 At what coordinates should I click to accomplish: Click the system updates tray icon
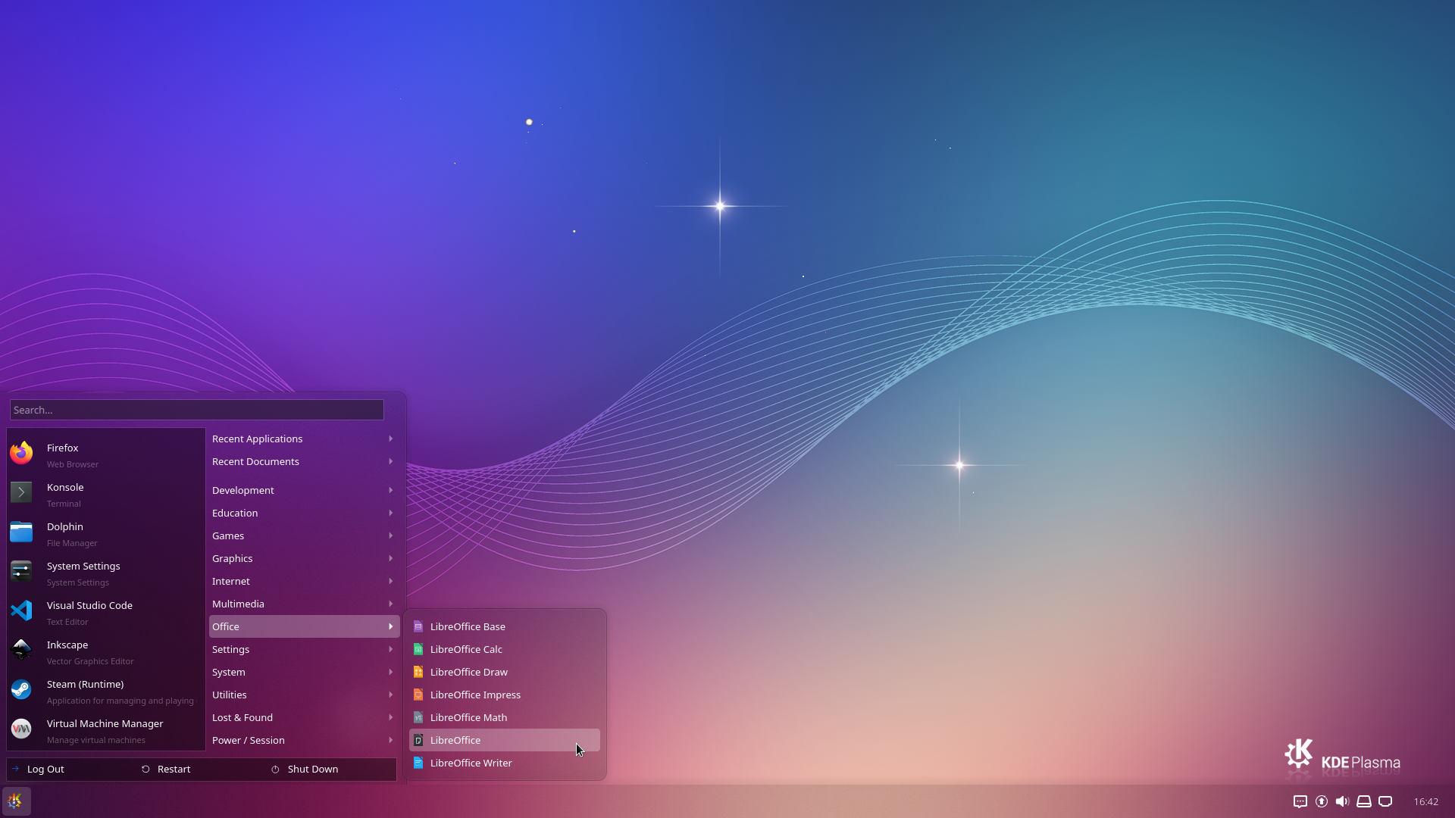[1322, 801]
